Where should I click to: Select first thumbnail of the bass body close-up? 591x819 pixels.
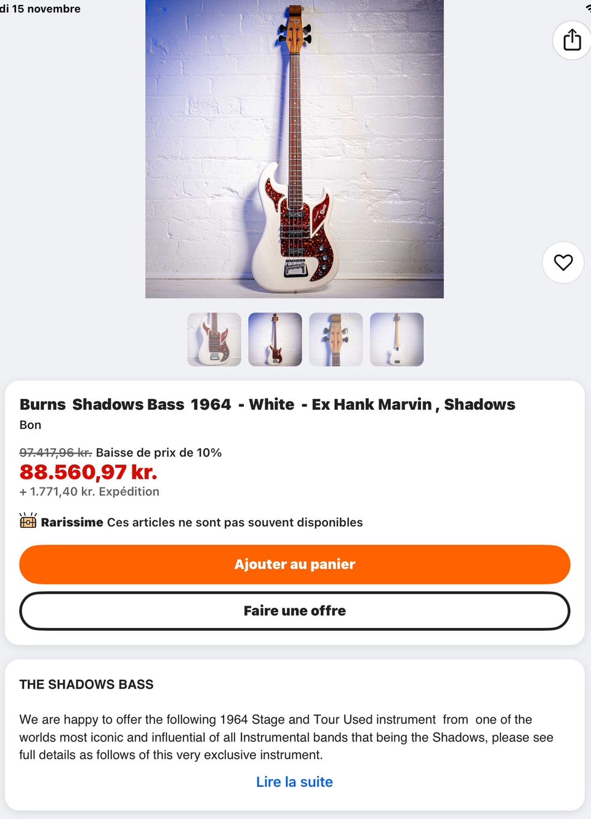point(214,340)
